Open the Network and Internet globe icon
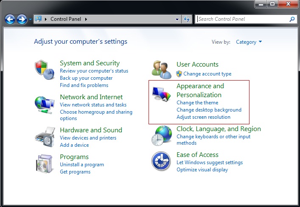This screenshot has height=207, width=300. (x=44, y=103)
